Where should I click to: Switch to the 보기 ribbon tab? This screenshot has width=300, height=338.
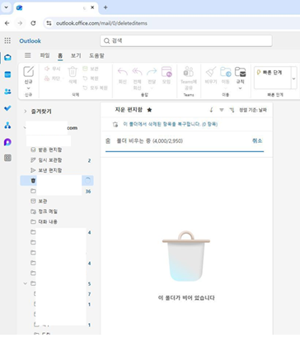tap(76, 55)
